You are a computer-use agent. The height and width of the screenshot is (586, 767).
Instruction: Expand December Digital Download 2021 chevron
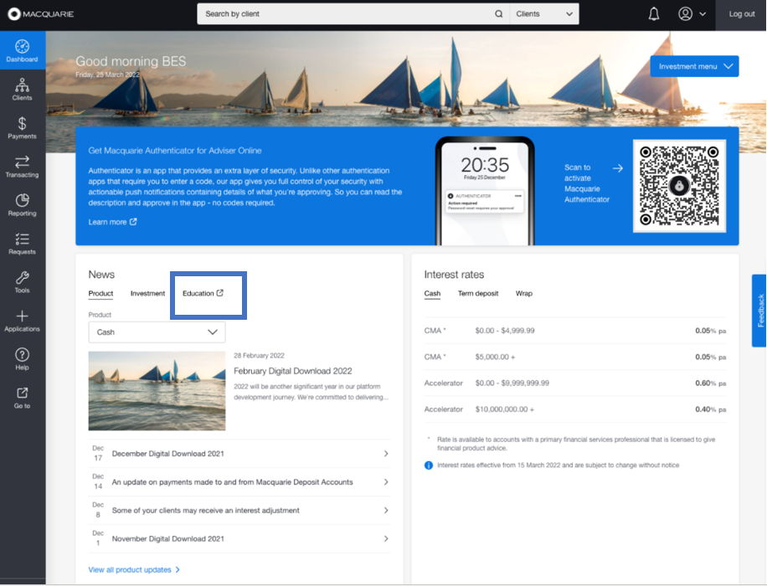pyautogui.click(x=386, y=454)
